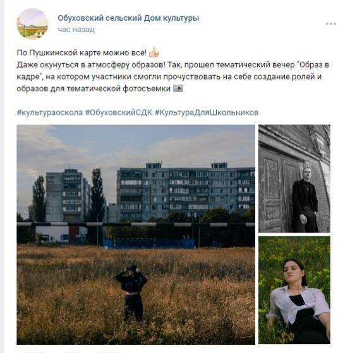Click the wide apartment building in main photo
This screenshot has width=350, height=353.
click(186, 192)
